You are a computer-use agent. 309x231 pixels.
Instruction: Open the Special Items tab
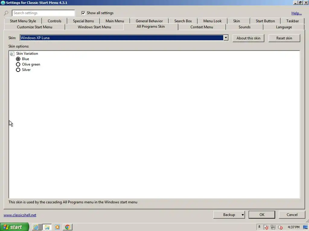click(83, 21)
